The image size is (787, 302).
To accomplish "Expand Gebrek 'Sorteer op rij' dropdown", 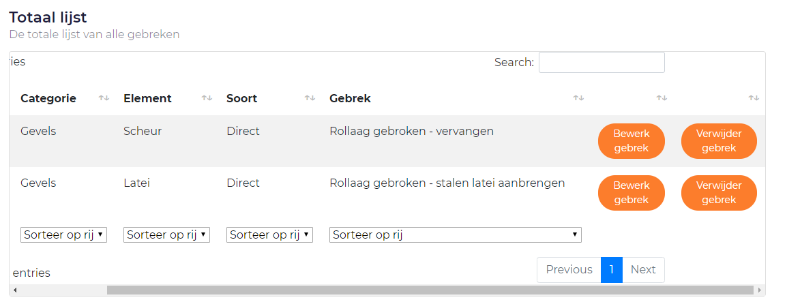I will click(x=455, y=235).
